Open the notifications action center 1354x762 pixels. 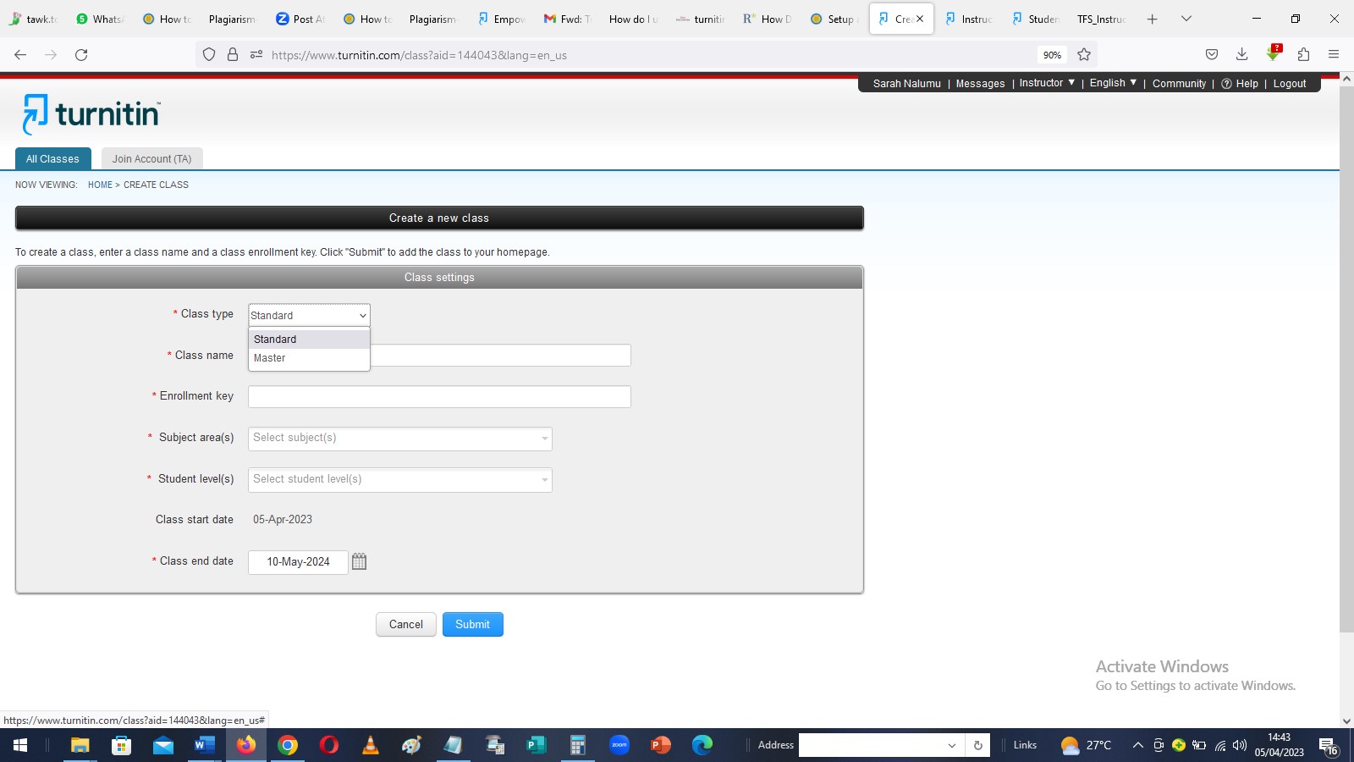[1329, 746]
